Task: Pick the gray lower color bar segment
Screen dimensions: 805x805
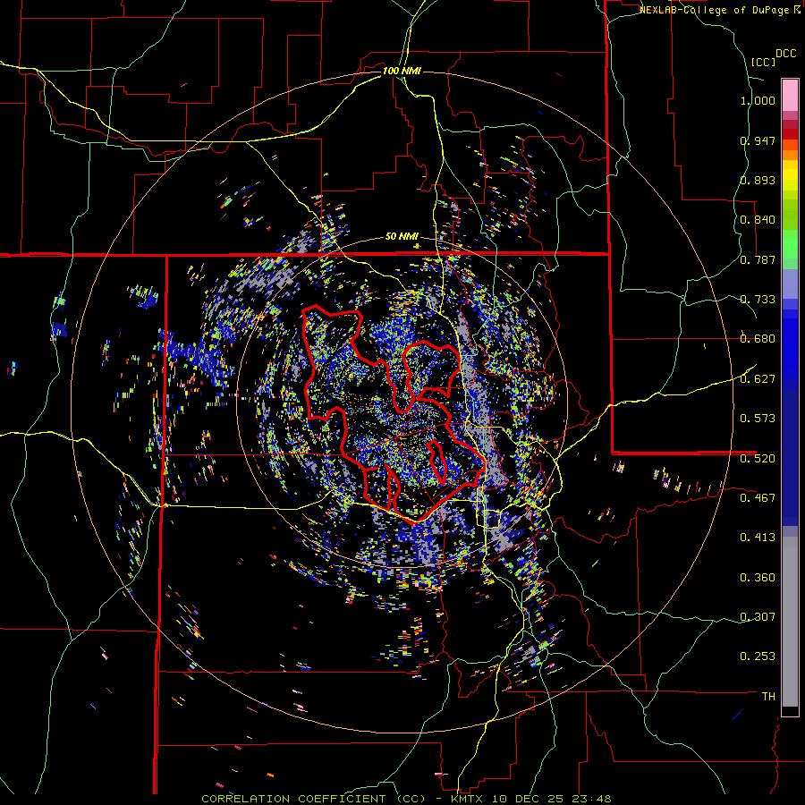Action: (790, 622)
